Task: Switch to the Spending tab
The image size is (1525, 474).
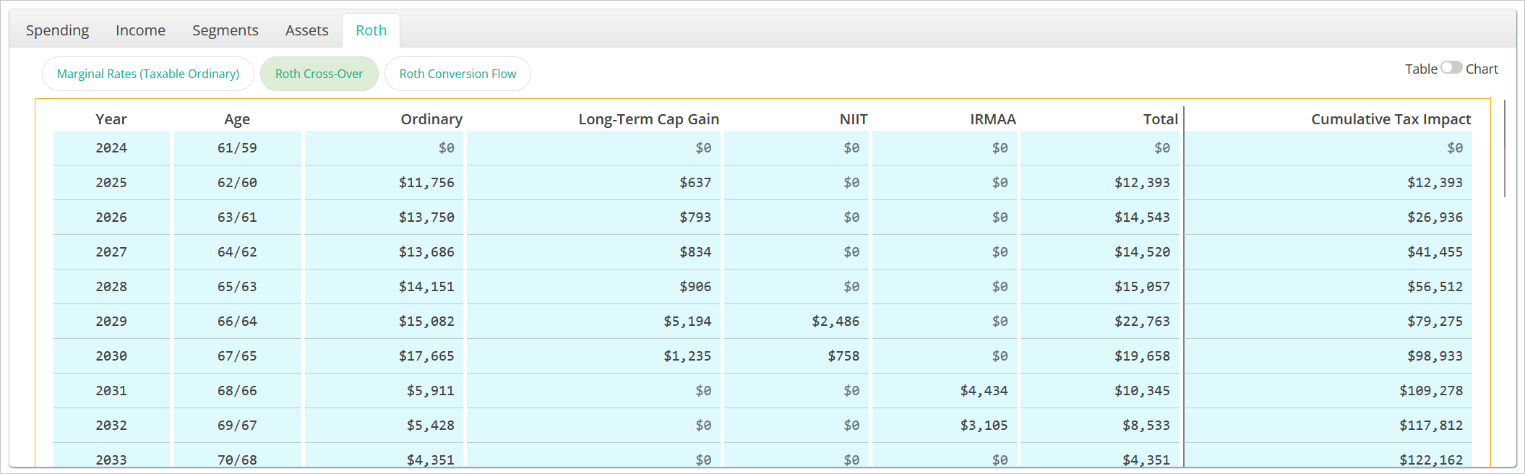Action: point(57,30)
